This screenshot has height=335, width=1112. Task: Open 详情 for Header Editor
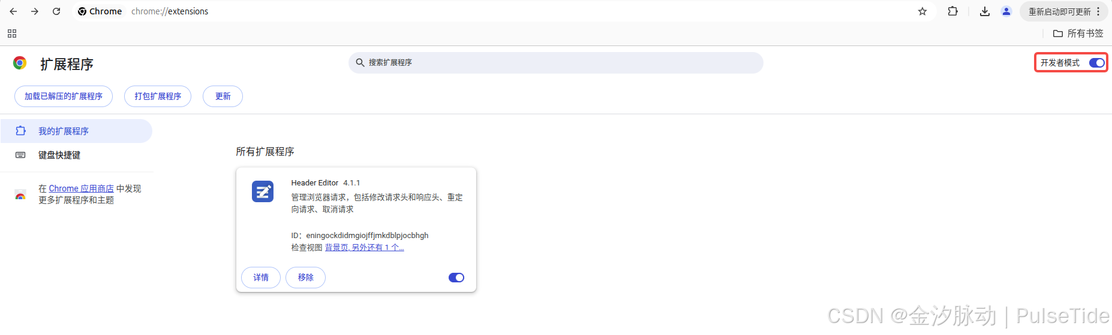coord(261,278)
